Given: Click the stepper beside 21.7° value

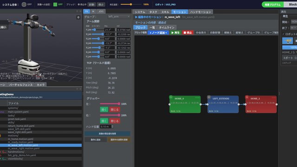Looking at the screenshot, I should coord(116,30).
